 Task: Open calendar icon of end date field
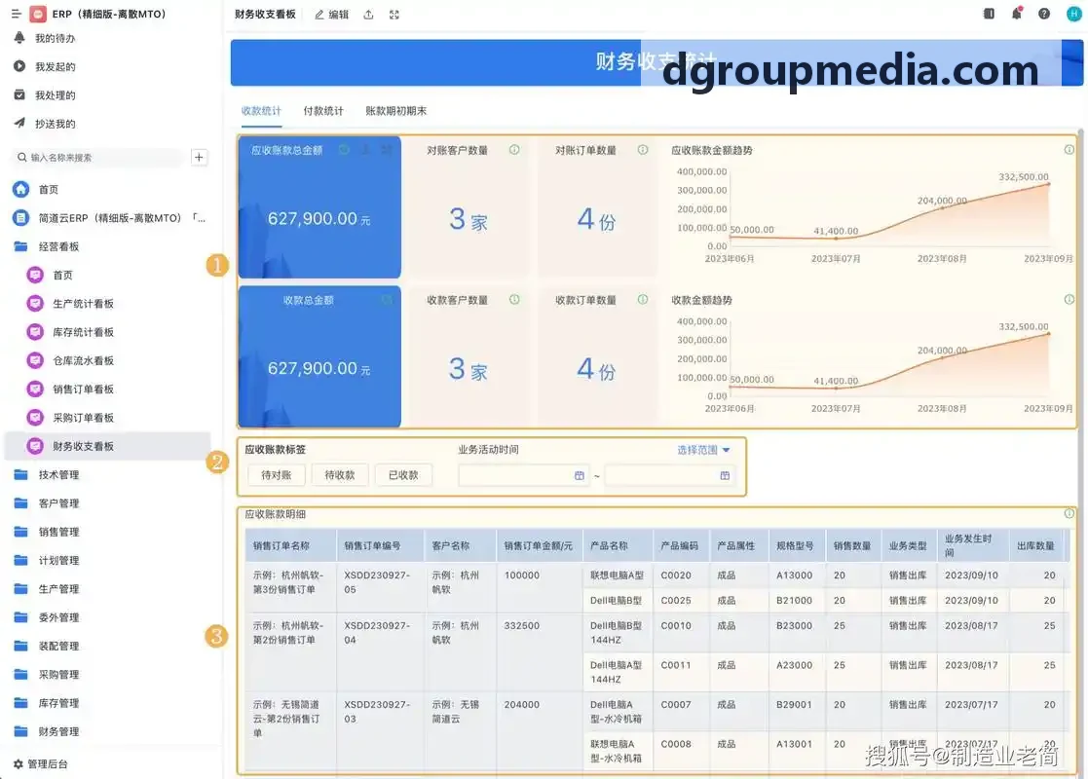[x=725, y=475]
